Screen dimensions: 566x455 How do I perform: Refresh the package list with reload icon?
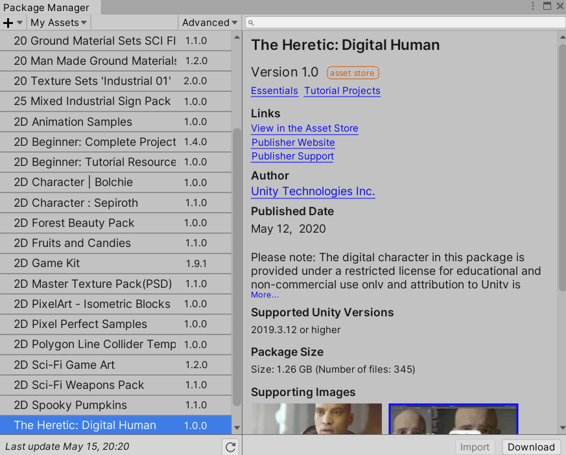[230, 447]
